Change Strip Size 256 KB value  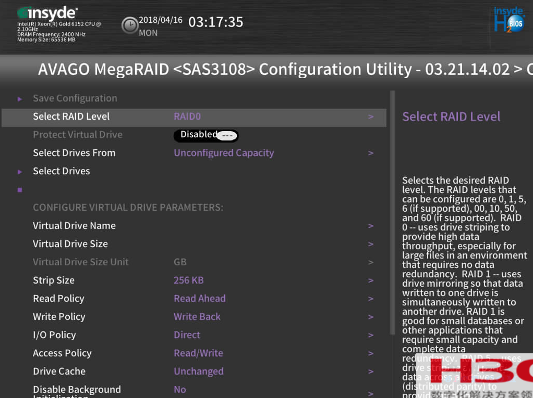point(189,280)
